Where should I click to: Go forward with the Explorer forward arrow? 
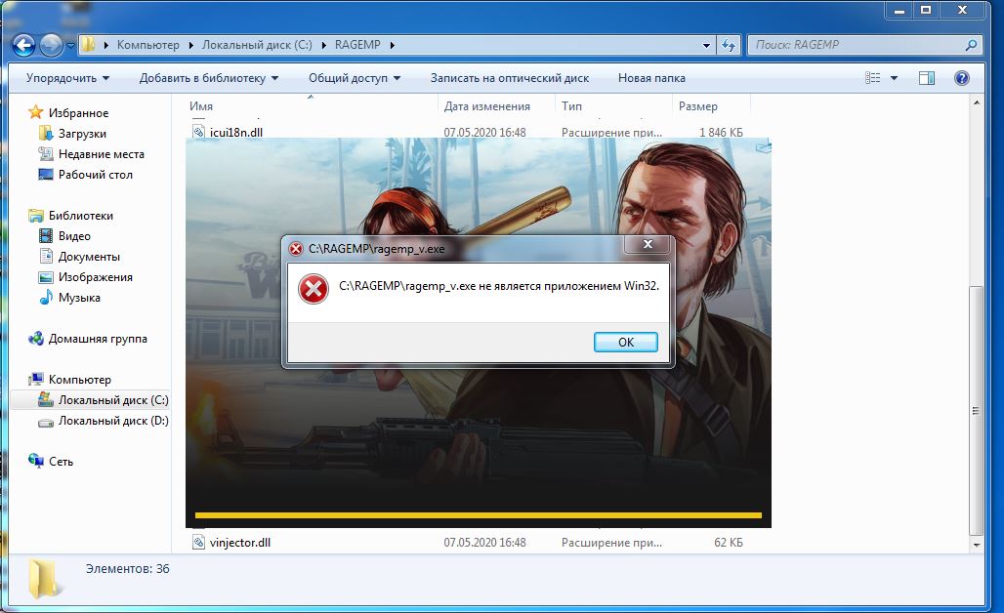pos(51,45)
